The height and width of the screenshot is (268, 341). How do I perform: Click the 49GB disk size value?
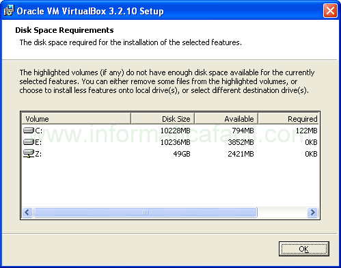click(x=182, y=154)
